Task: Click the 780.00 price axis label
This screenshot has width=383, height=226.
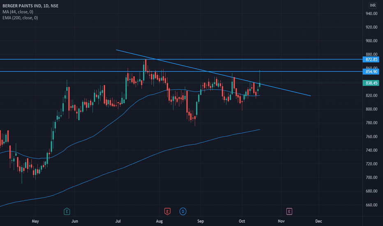Action: [x=371, y=122]
